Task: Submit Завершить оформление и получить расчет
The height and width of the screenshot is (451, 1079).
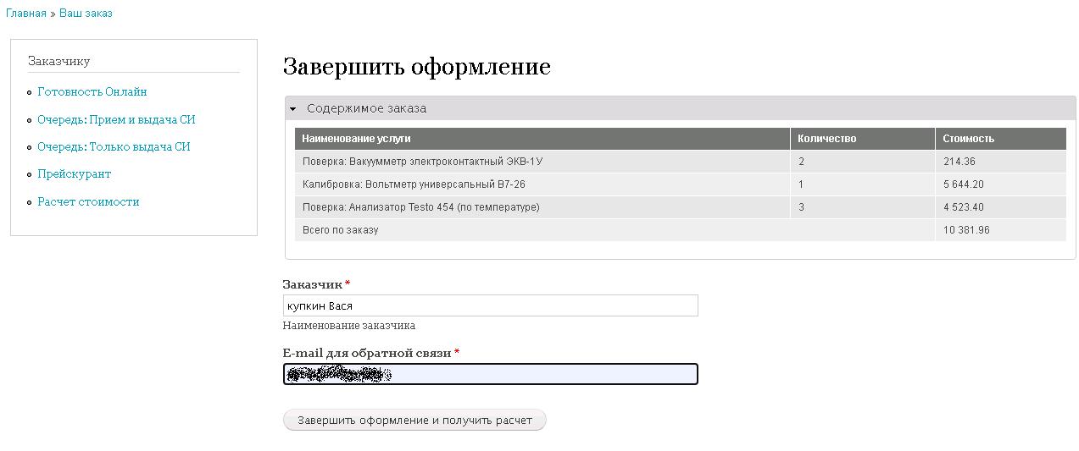Action: tap(414, 420)
